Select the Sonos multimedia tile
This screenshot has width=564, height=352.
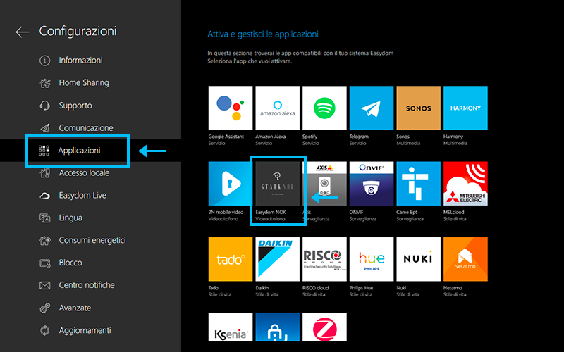pyautogui.click(x=418, y=108)
